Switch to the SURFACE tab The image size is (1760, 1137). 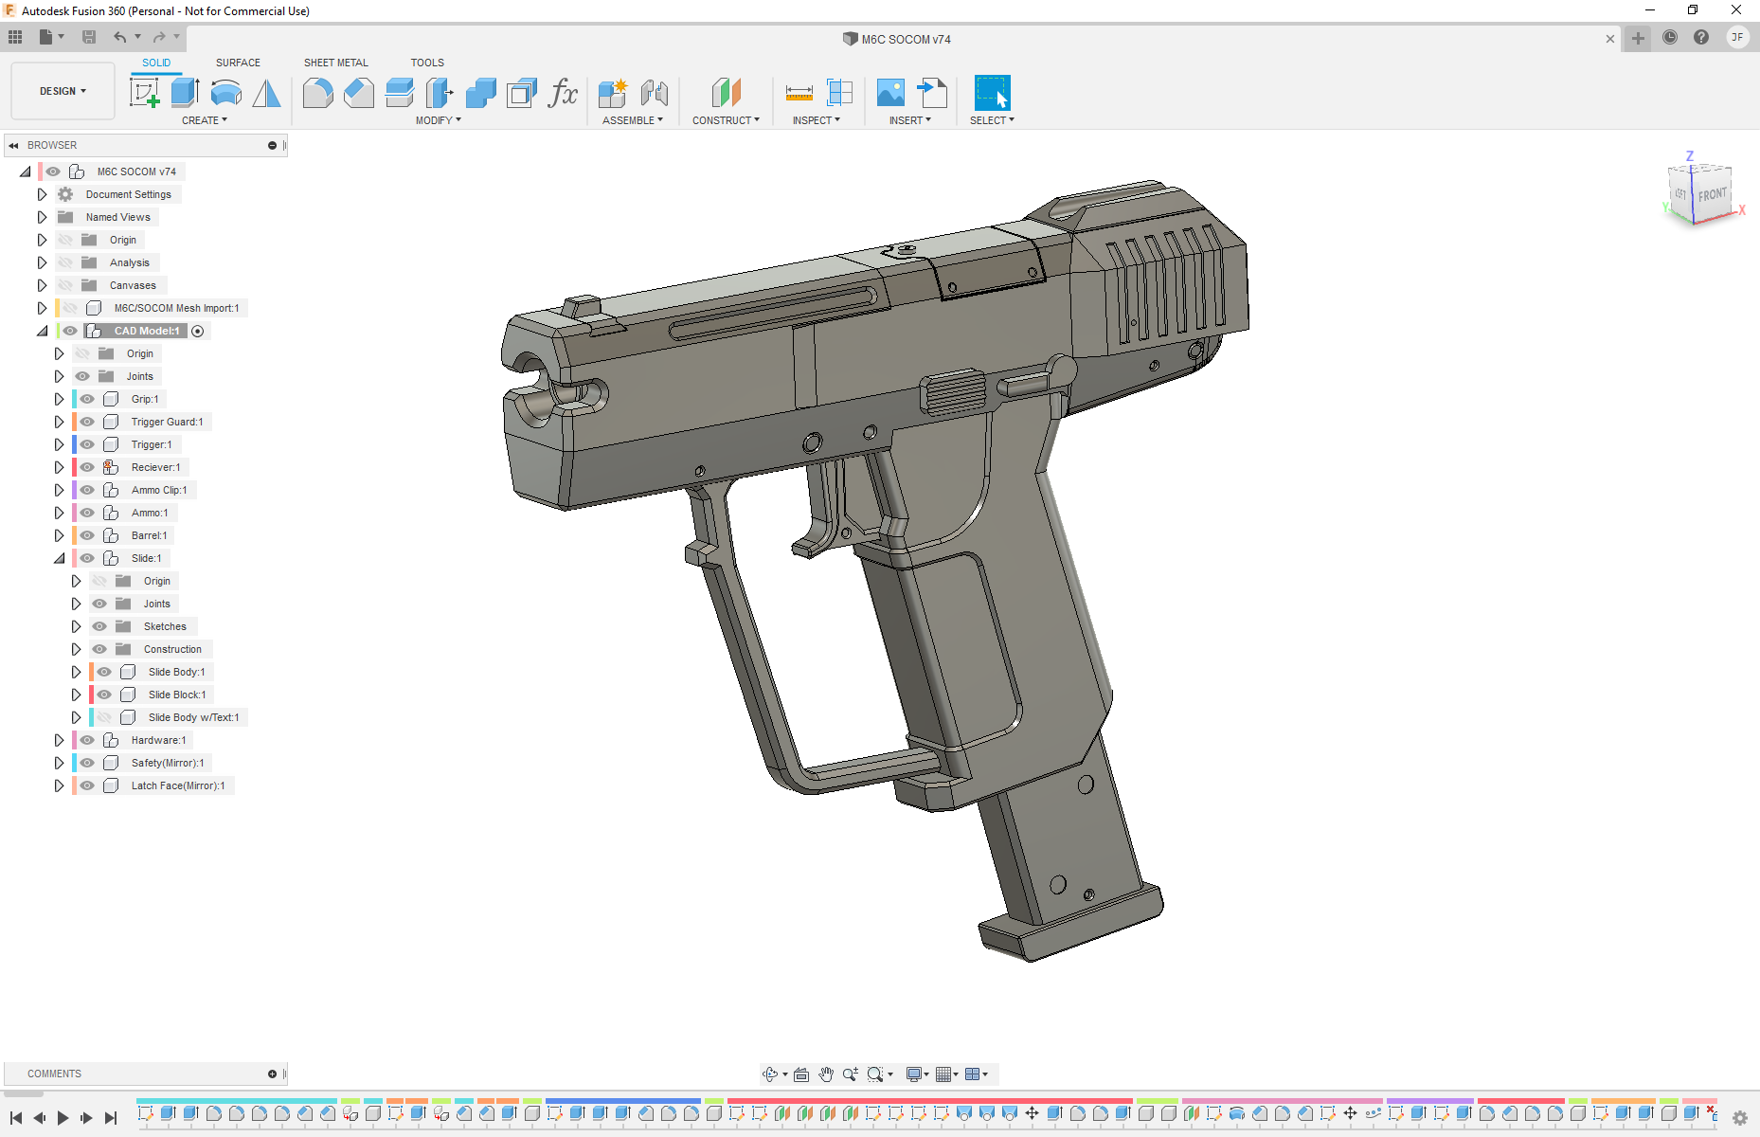tap(238, 63)
